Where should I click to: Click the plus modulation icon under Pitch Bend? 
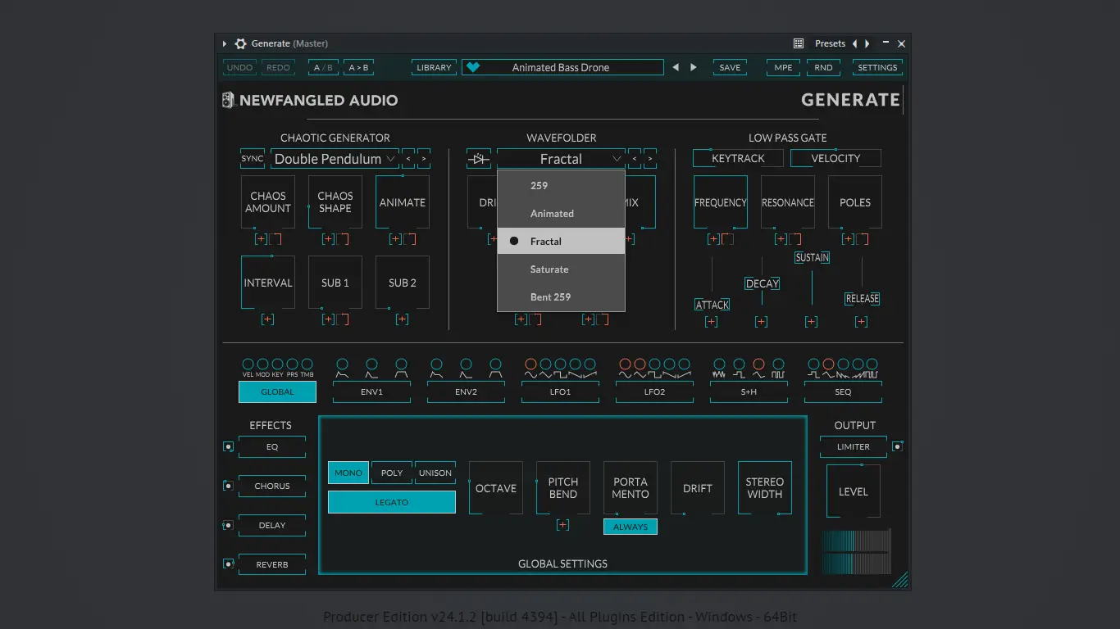pyautogui.click(x=562, y=525)
